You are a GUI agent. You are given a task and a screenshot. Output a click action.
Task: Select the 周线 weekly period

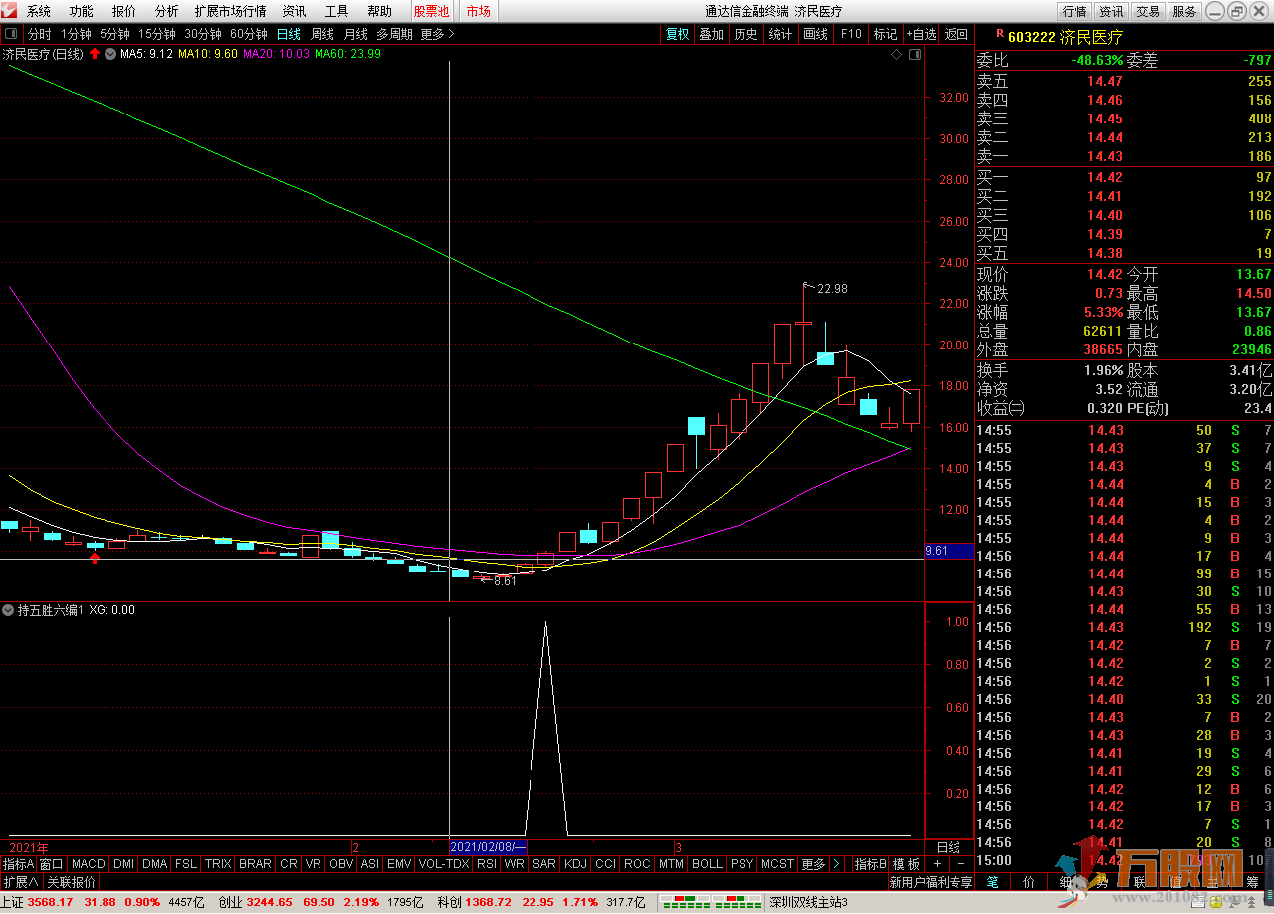322,34
